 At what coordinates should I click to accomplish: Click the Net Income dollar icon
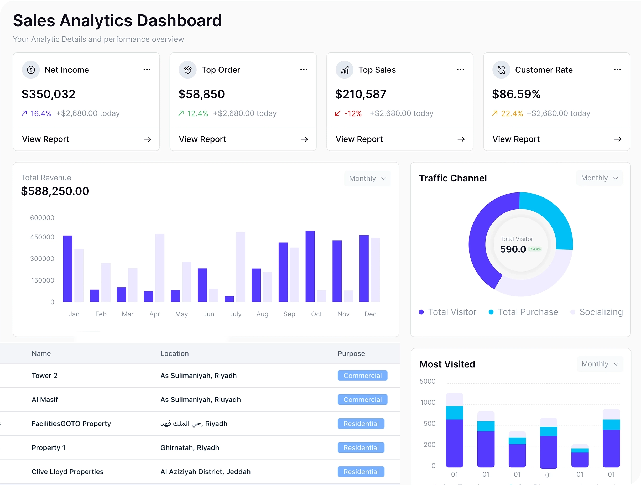click(31, 70)
